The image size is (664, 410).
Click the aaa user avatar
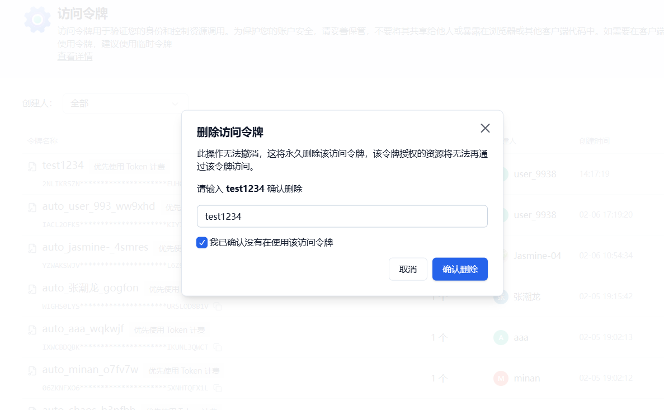tap(501, 338)
